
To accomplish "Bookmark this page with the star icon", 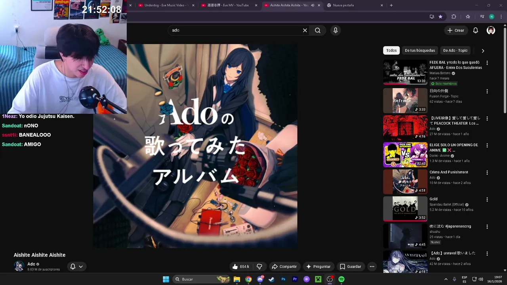I will tap(440, 17).
